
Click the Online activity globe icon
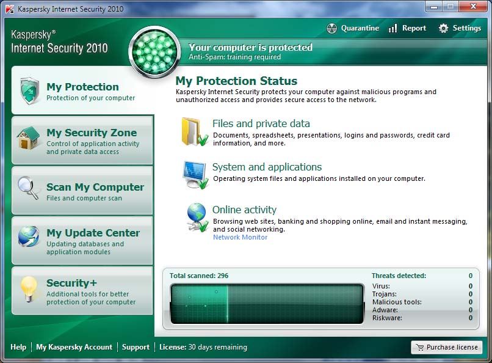(x=197, y=218)
